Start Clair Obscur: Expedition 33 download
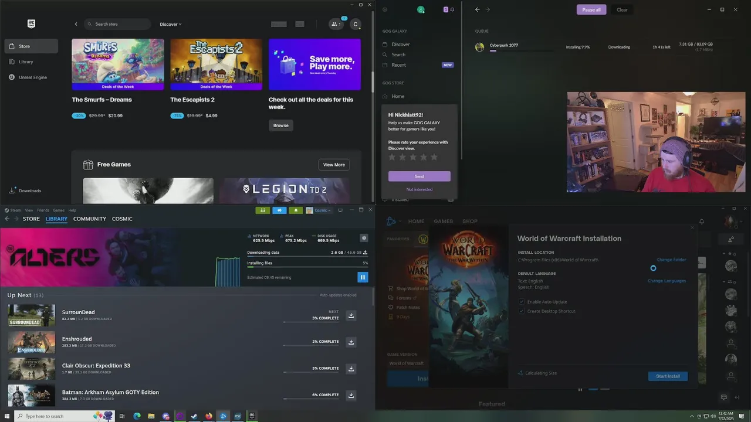 pyautogui.click(x=351, y=369)
